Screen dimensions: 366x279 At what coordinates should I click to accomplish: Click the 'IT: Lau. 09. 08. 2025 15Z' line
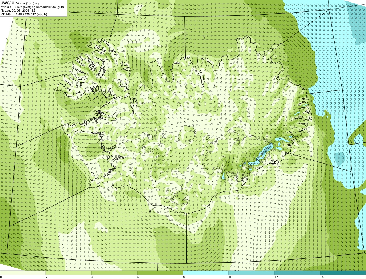click(18, 11)
